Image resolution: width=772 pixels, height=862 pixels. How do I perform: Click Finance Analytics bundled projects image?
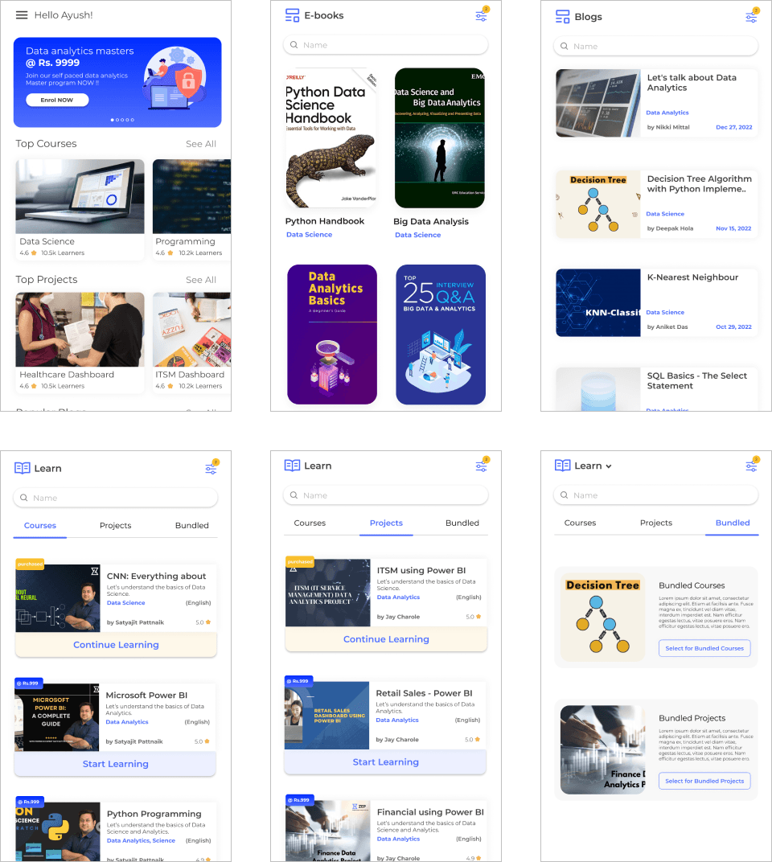pyautogui.click(x=602, y=750)
